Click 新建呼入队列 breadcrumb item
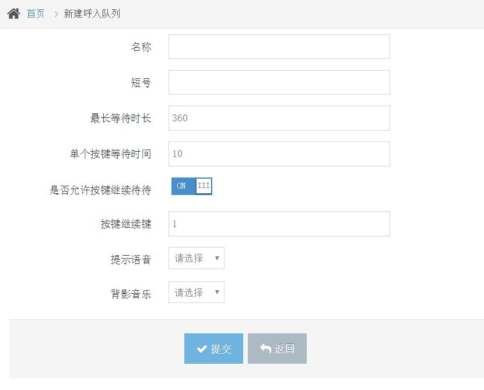This screenshot has height=390, width=484. tap(92, 13)
